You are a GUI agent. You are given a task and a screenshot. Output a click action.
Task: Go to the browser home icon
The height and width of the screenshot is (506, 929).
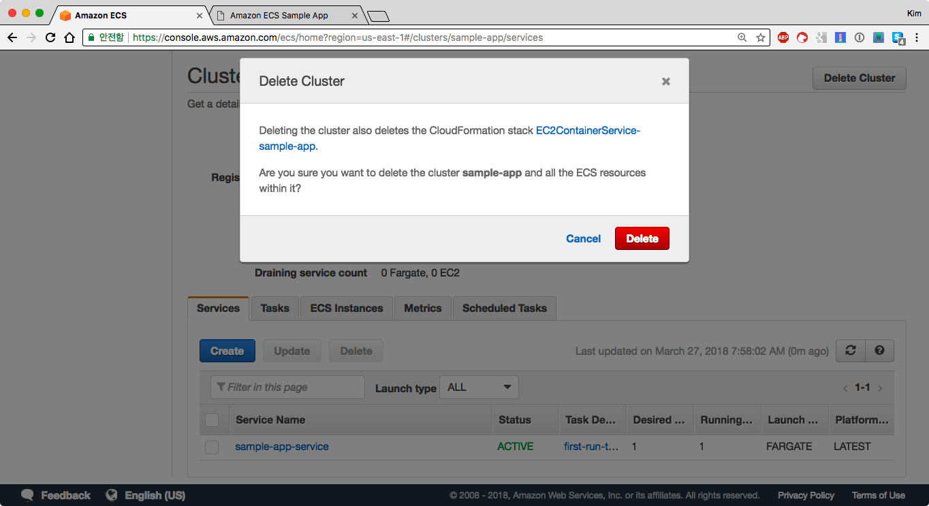click(69, 37)
